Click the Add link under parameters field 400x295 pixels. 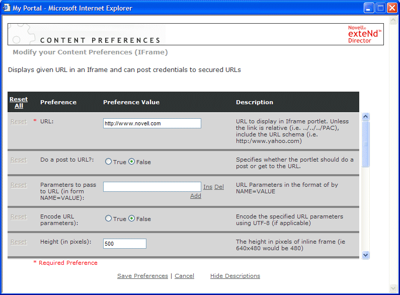pyautogui.click(x=196, y=196)
